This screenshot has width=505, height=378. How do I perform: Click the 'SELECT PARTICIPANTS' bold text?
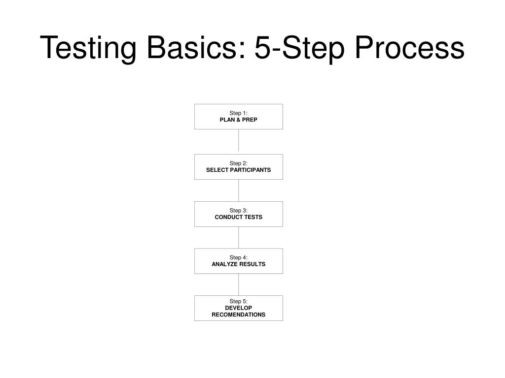tap(238, 170)
